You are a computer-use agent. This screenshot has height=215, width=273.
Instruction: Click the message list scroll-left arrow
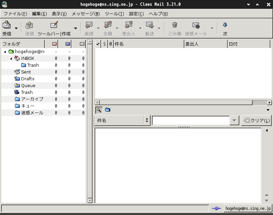coord(97,102)
